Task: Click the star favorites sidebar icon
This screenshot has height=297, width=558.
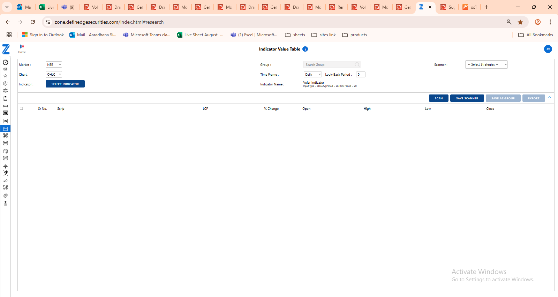Action: point(6,76)
